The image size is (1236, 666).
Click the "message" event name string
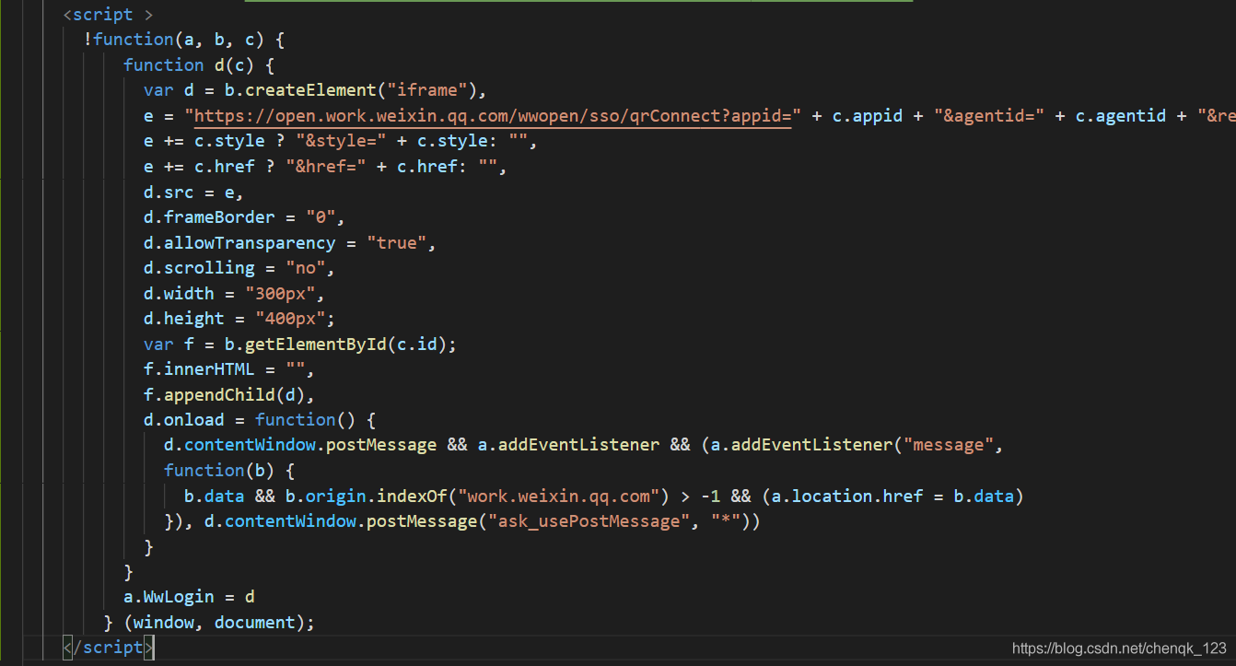click(x=948, y=446)
